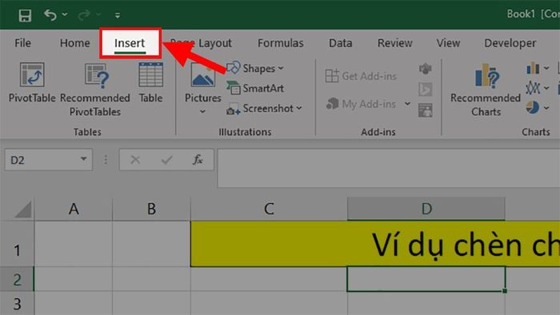
Task: Click the Cancel X in formula bar
Action: tap(135, 159)
